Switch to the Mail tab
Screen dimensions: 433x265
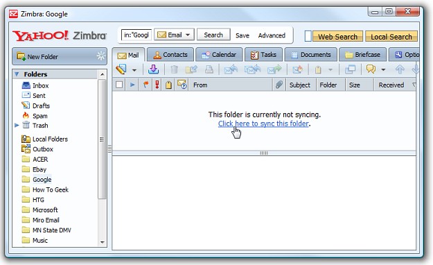[128, 55]
